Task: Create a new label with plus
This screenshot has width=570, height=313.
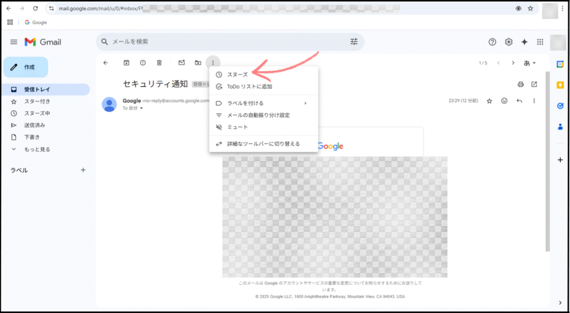Action: pyautogui.click(x=83, y=170)
